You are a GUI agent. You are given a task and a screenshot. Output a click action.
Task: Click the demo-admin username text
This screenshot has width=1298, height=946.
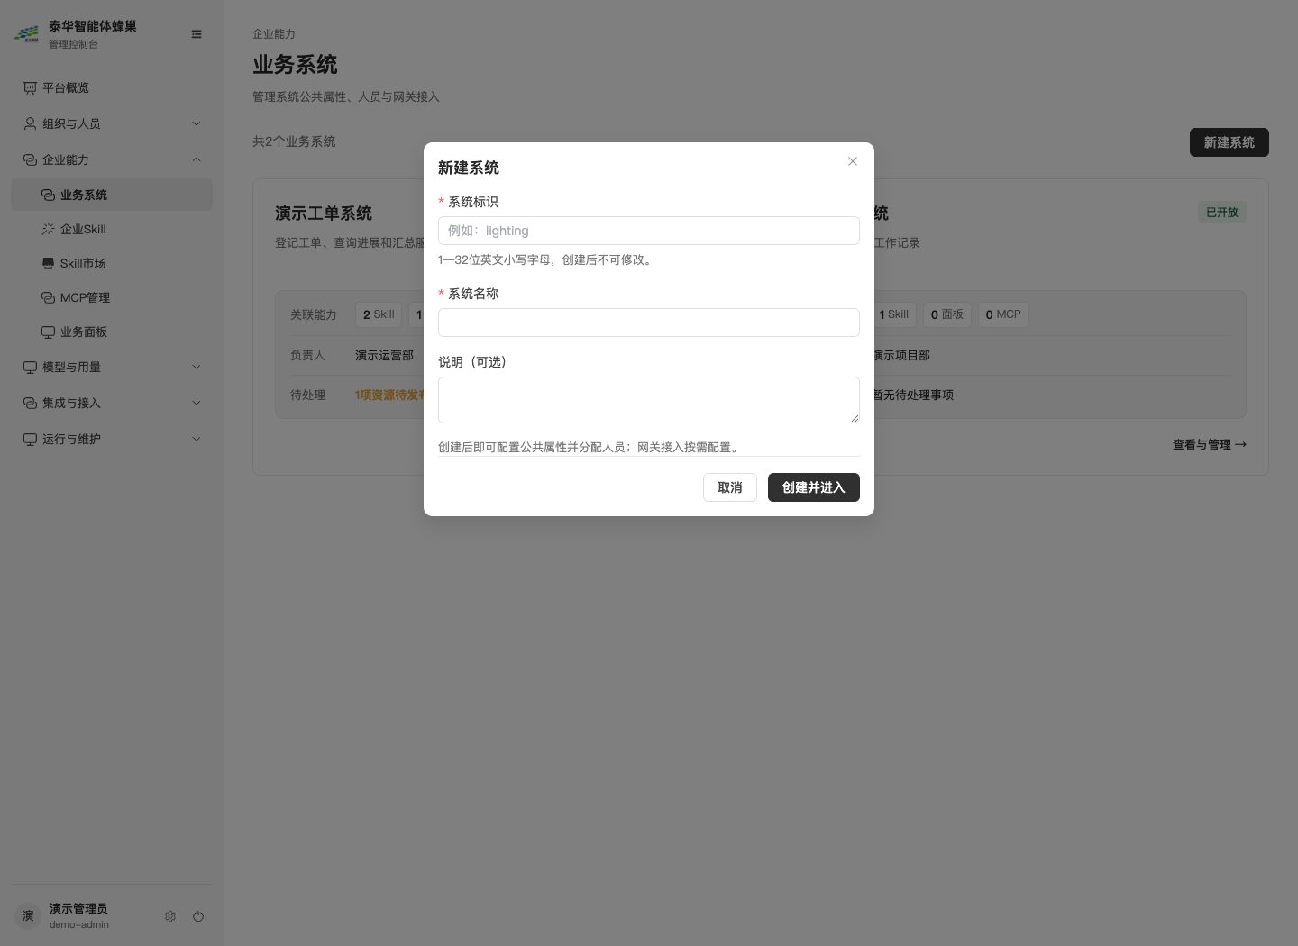tap(79, 924)
